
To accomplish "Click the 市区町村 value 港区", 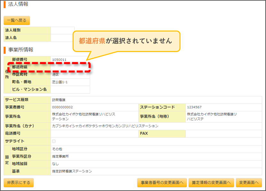I will click(x=55, y=74).
